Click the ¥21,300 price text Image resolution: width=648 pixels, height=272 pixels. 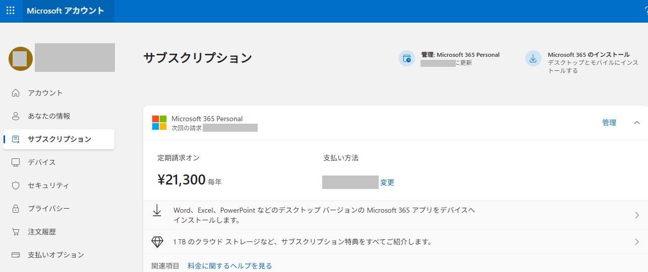[182, 179]
